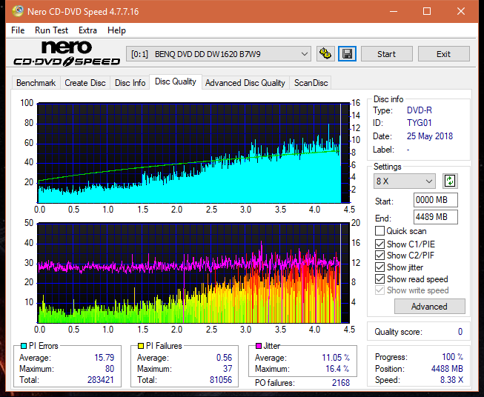Screen dimensions: 484x397
Task: Toggle the Quick scan checkbox
Action: [x=379, y=231]
